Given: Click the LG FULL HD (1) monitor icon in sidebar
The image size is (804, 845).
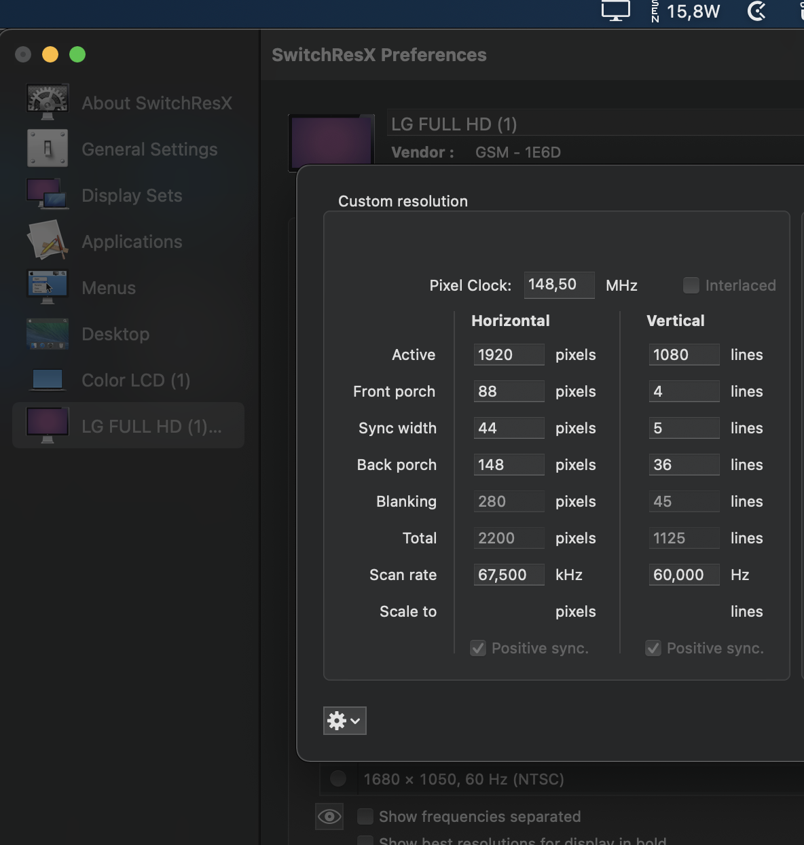Looking at the screenshot, I should [48, 426].
